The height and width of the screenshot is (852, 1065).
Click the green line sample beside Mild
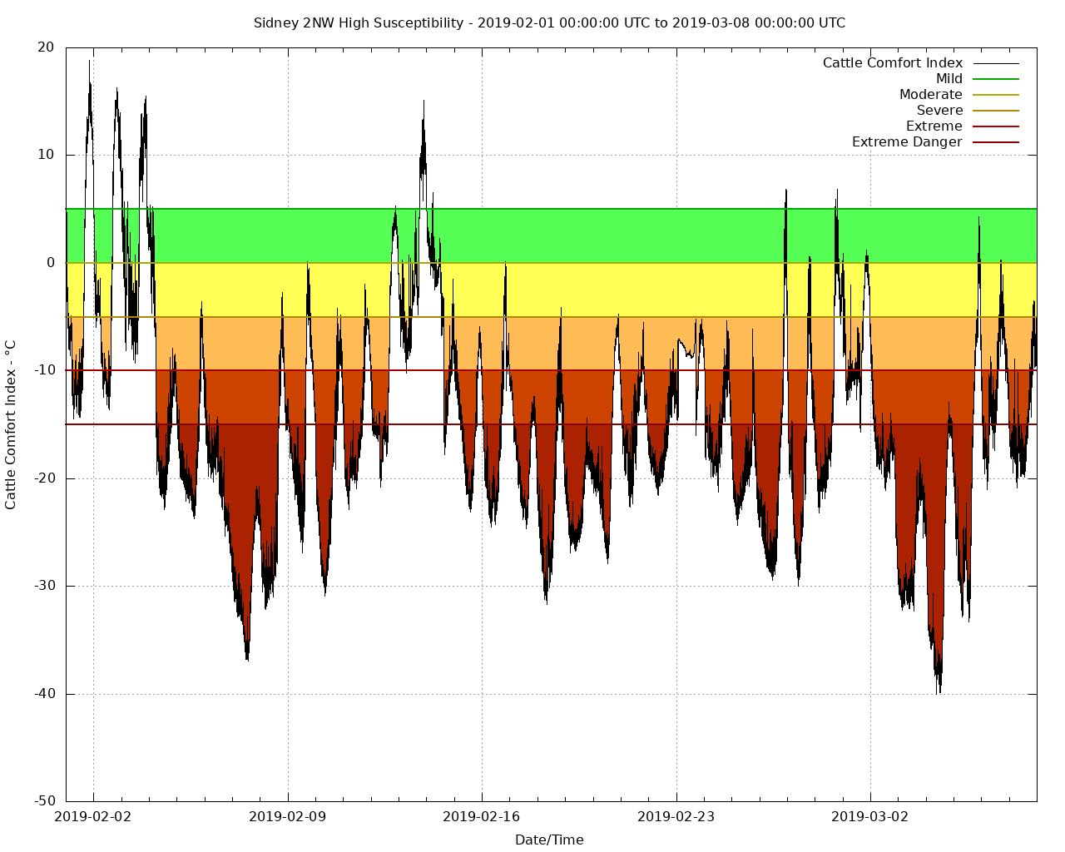[996, 79]
